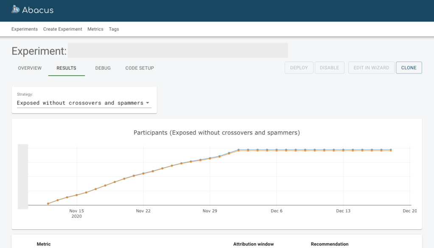Open the Metrics navigation link

[95, 29]
